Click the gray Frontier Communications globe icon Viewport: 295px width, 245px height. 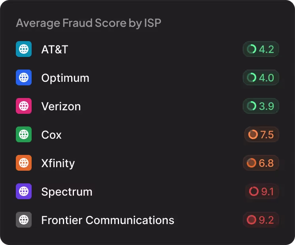[x=24, y=220]
